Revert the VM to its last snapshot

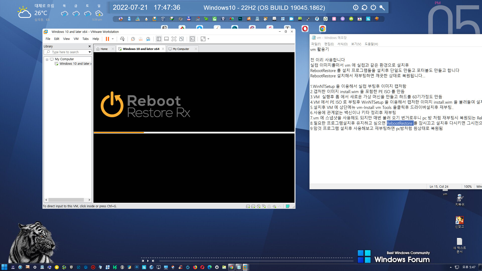(141, 39)
